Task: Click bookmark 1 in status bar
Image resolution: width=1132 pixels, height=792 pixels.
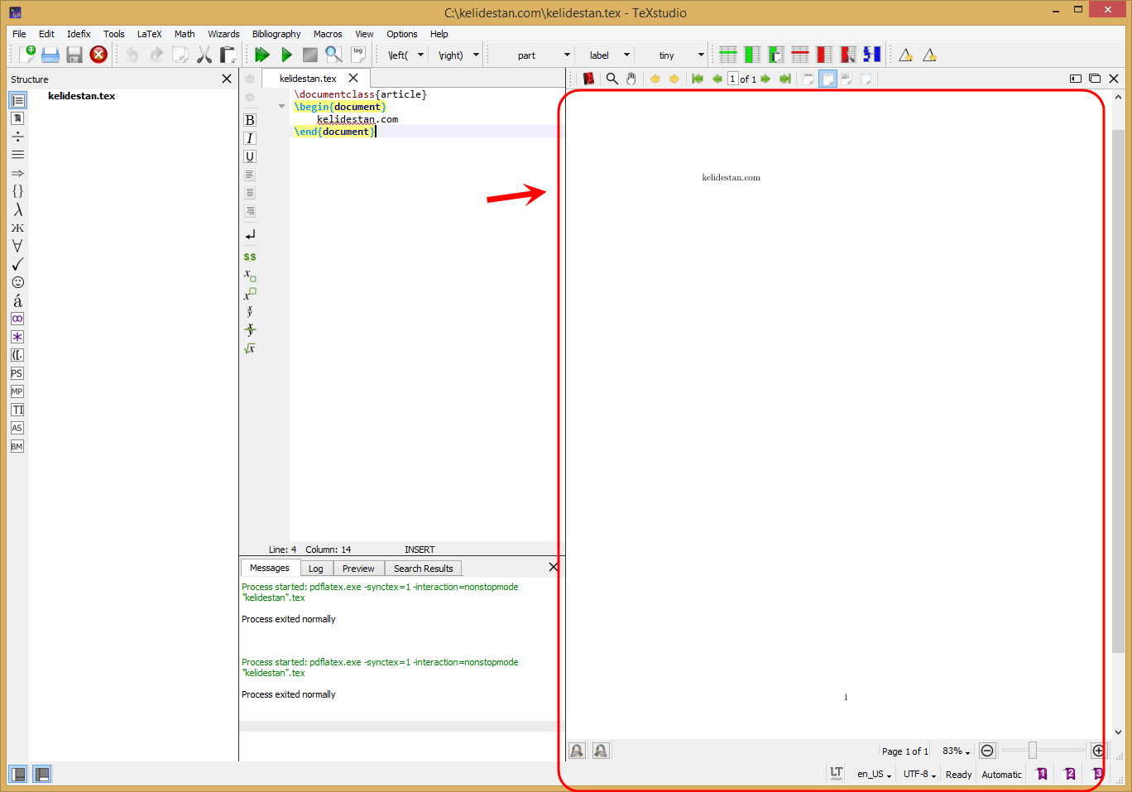Action: tap(1042, 774)
